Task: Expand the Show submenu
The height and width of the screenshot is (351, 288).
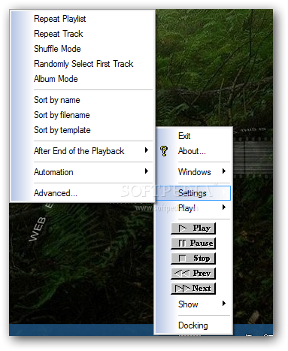Action: point(193,304)
